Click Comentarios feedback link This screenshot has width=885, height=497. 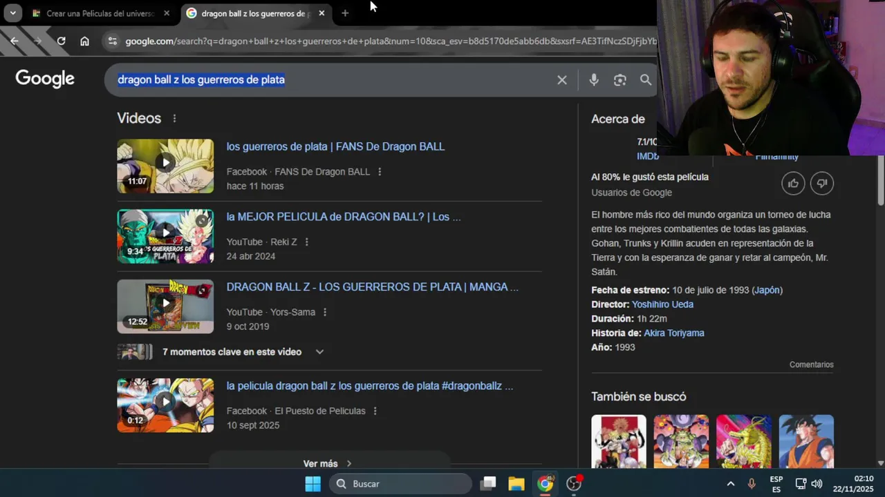click(812, 365)
